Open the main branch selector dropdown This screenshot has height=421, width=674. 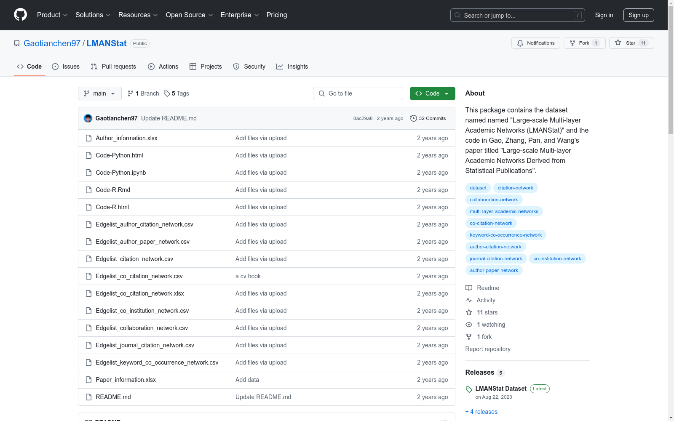point(100,93)
